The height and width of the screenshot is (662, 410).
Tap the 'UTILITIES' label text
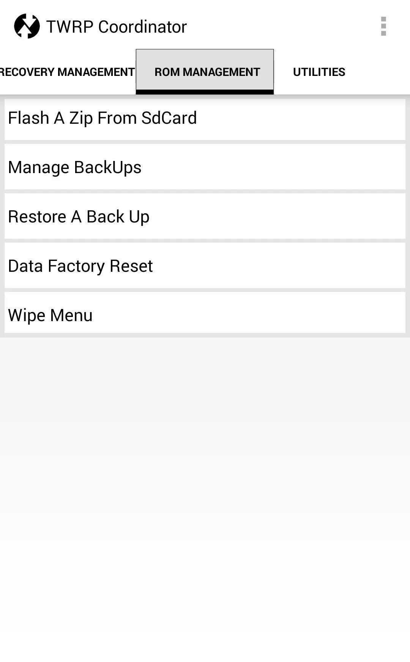319,72
